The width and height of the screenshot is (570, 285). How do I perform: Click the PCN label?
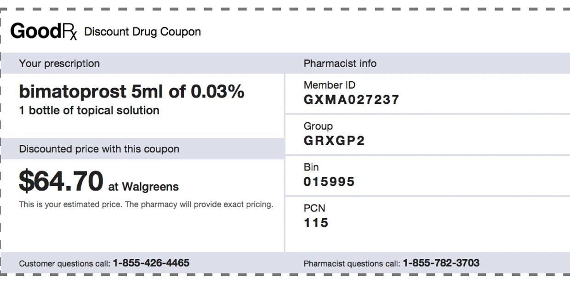coord(314,208)
